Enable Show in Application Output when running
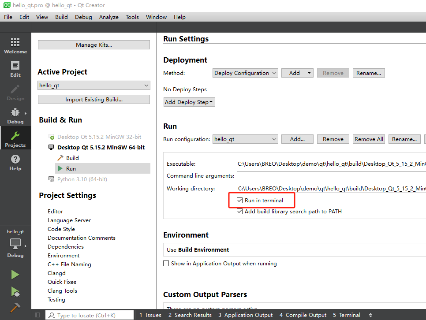The width and height of the screenshot is (426, 320). pos(166,263)
